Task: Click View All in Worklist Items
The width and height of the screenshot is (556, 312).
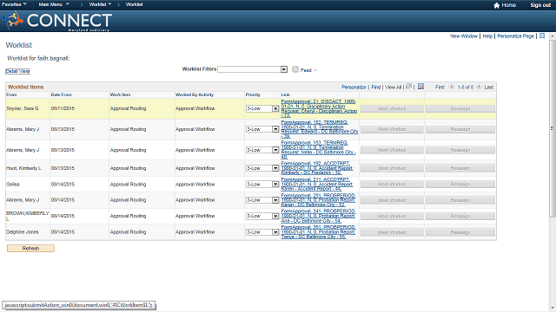Action: click(x=393, y=87)
